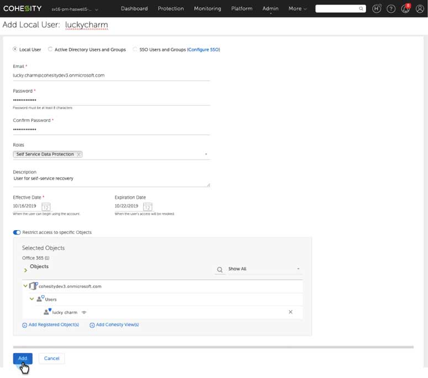Screen dimensions: 428x378
Task: Open the Show All filter dropdown
Action: click(264, 269)
